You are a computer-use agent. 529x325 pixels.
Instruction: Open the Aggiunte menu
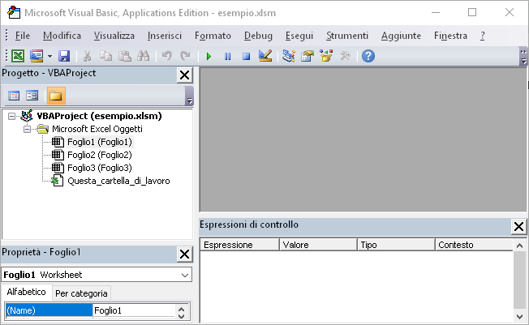pos(401,36)
